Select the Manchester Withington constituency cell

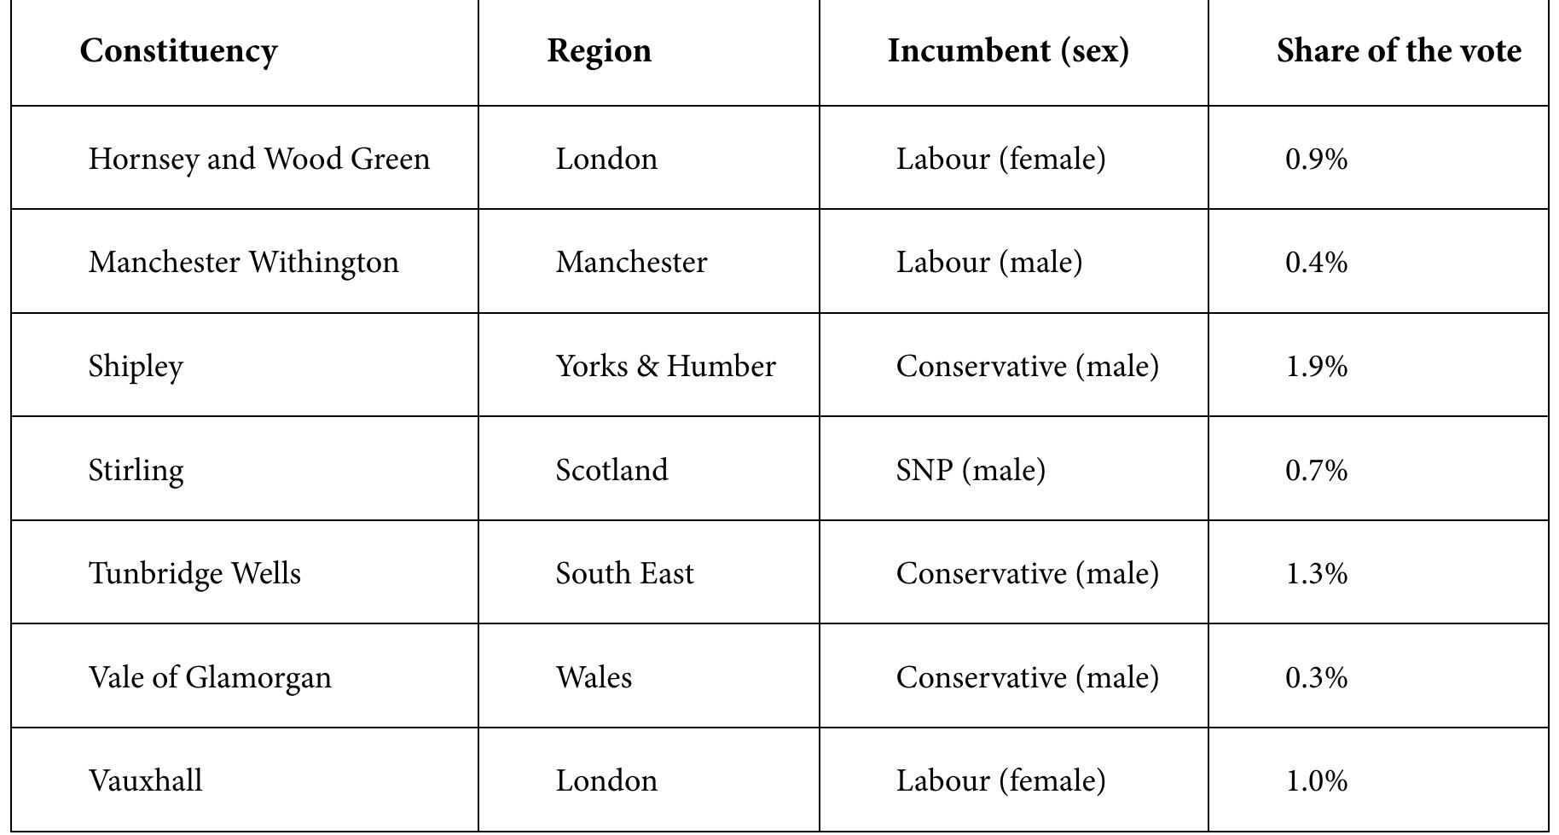pyautogui.click(x=243, y=263)
